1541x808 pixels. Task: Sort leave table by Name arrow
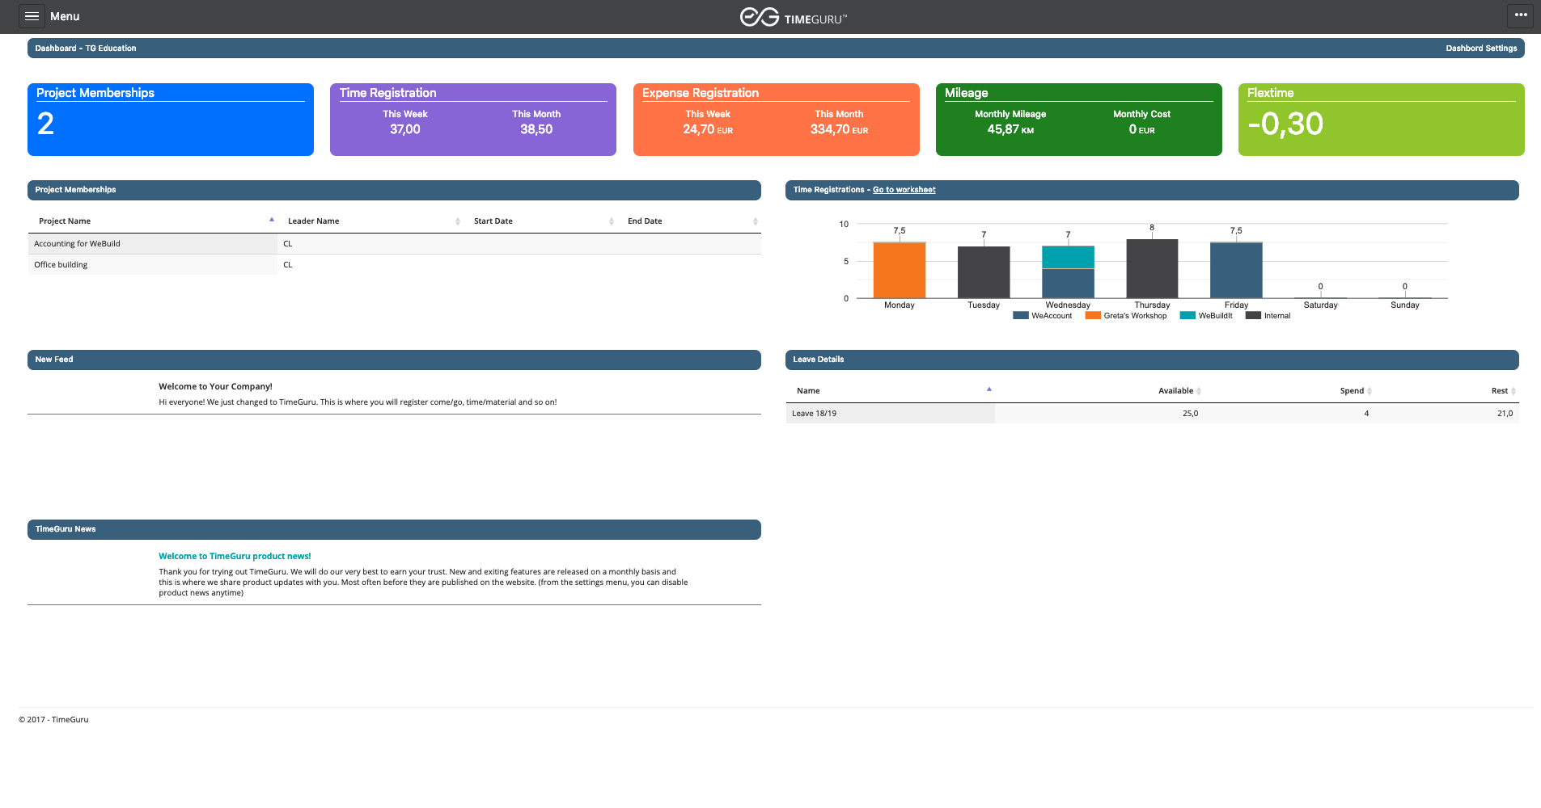[x=989, y=389]
